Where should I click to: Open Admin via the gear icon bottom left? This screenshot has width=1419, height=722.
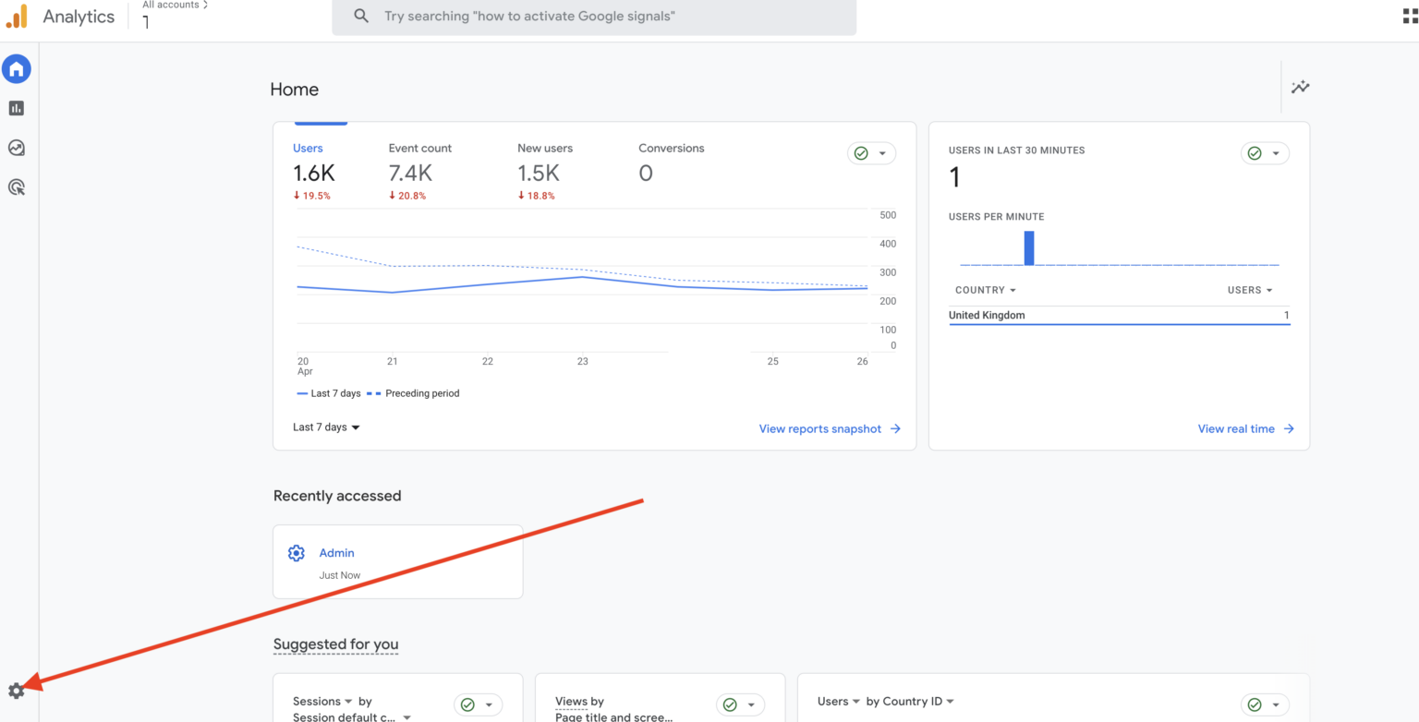(x=17, y=690)
